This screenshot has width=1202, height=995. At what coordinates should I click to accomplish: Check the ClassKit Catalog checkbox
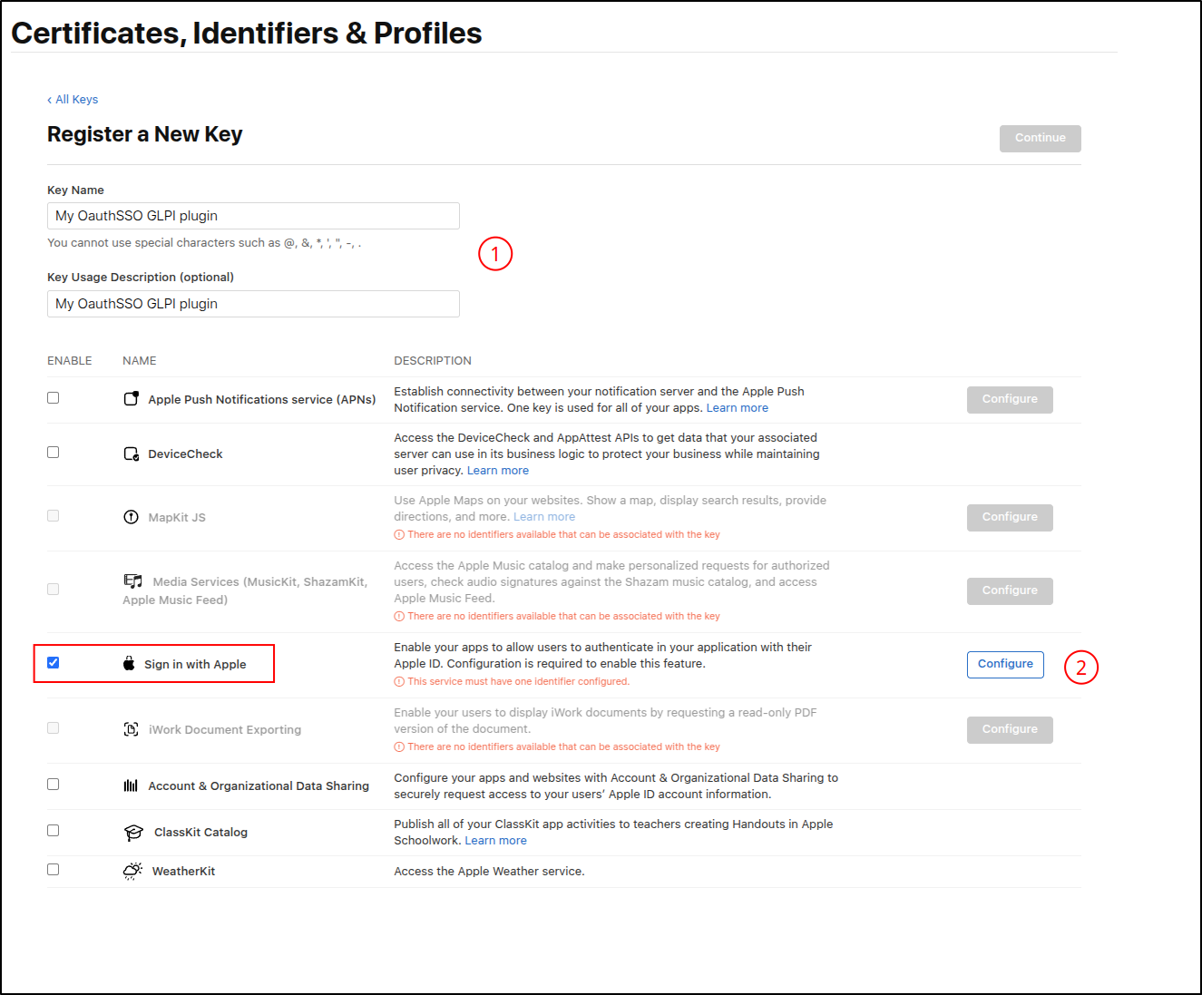coord(54,831)
